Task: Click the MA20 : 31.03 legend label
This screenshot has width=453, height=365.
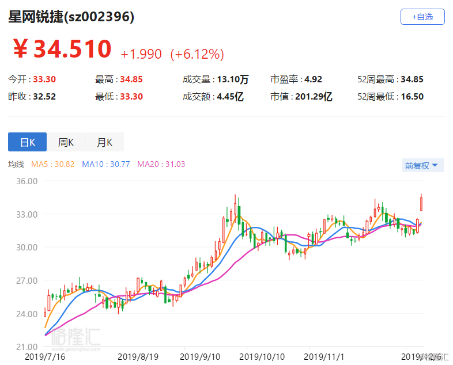Action: (x=161, y=164)
